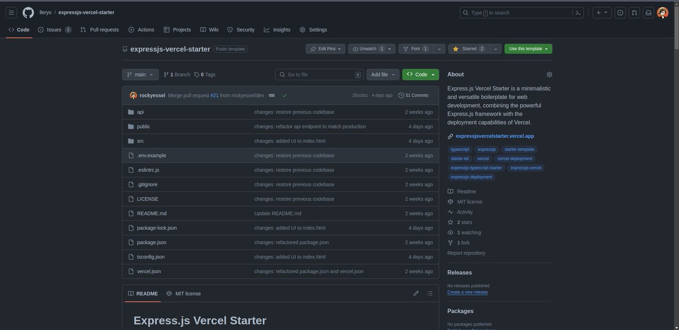Open the notifications inbox icon

click(648, 12)
